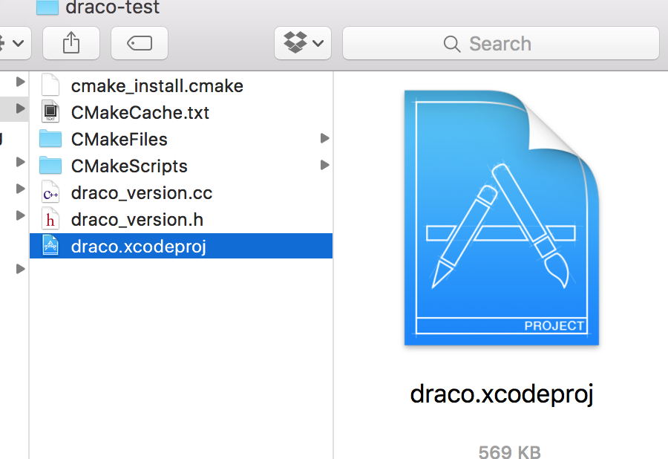This screenshot has height=459, width=668.
Task: Click the draco.xcodeproj preview file name
Action: pos(502,394)
